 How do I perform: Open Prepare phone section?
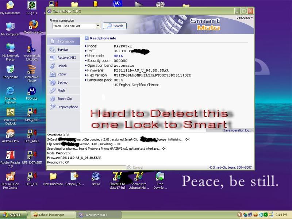point(64,107)
